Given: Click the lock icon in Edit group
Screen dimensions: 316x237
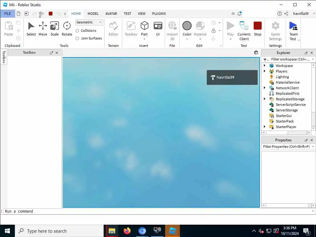Looking at the screenshot, I should point(214,31).
